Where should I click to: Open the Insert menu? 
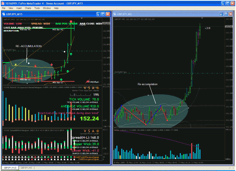point(19,8)
